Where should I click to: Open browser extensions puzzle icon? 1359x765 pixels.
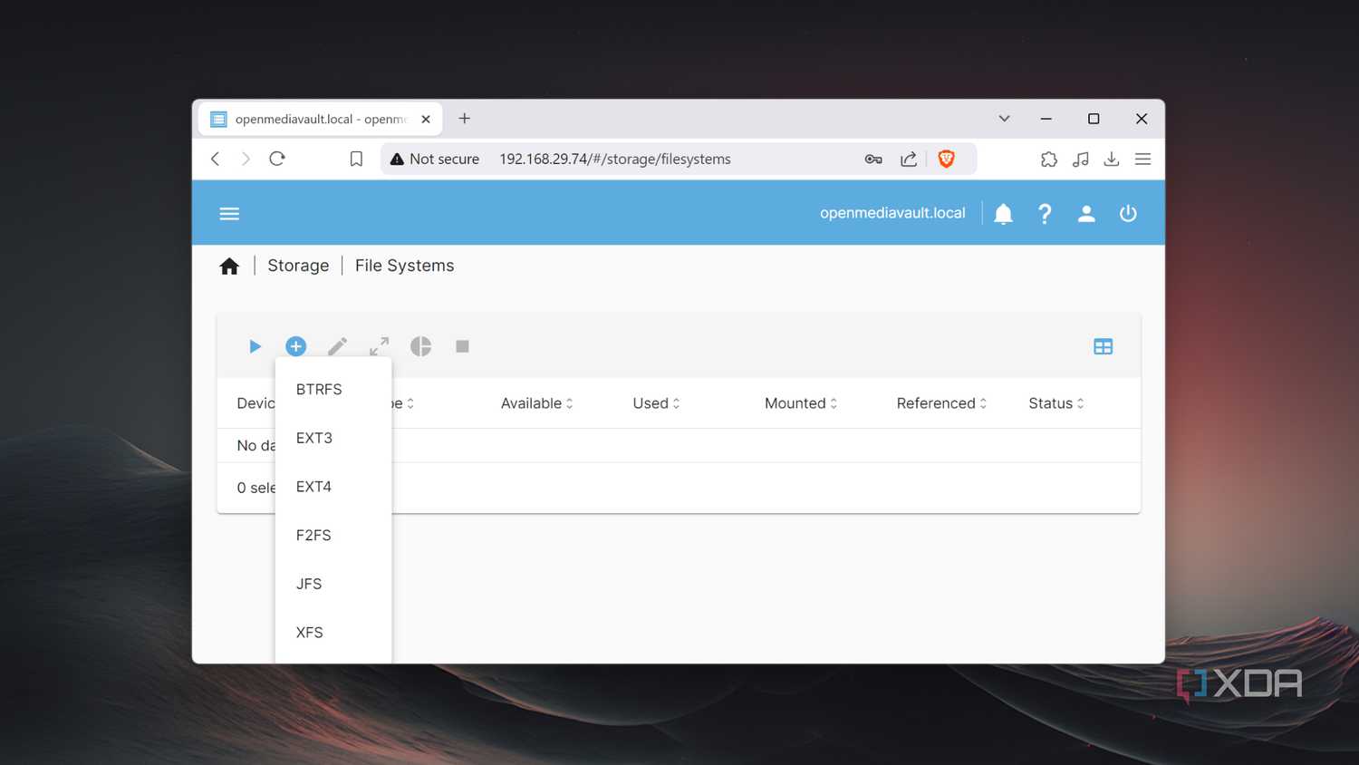[x=1049, y=159]
